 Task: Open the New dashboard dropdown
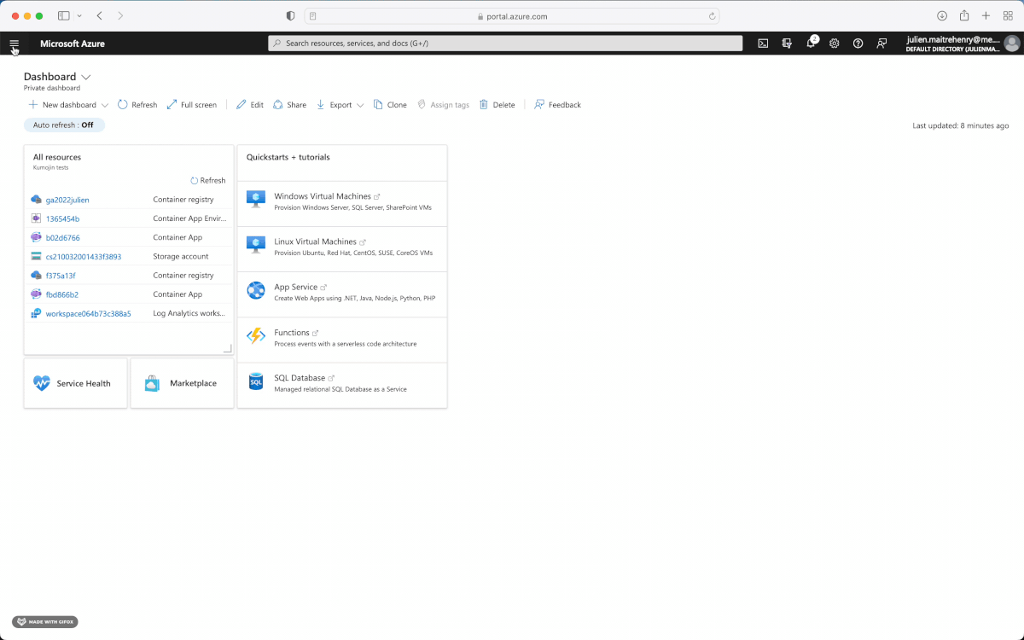(x=68, y=105)
